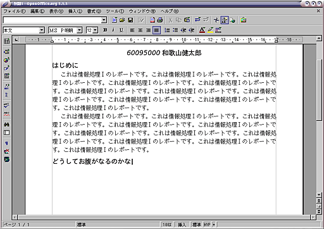The height and width of the screenshot is (229, 324).
Task: Click the Paragraph Background color icon
Action: 218,30
